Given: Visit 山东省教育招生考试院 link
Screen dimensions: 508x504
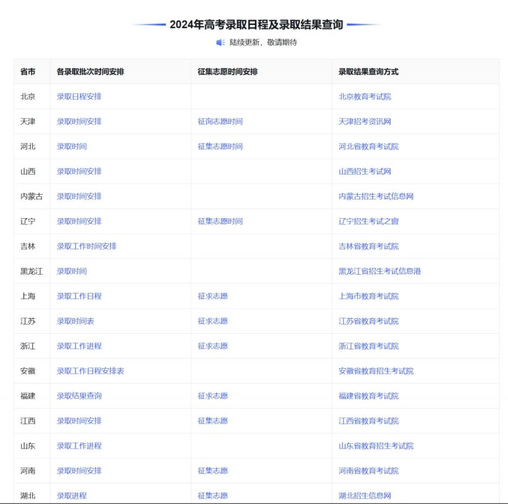Looking at the screenshot, I should (376, 446).
